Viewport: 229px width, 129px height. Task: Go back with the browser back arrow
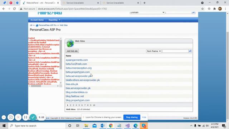click(4, 9)
